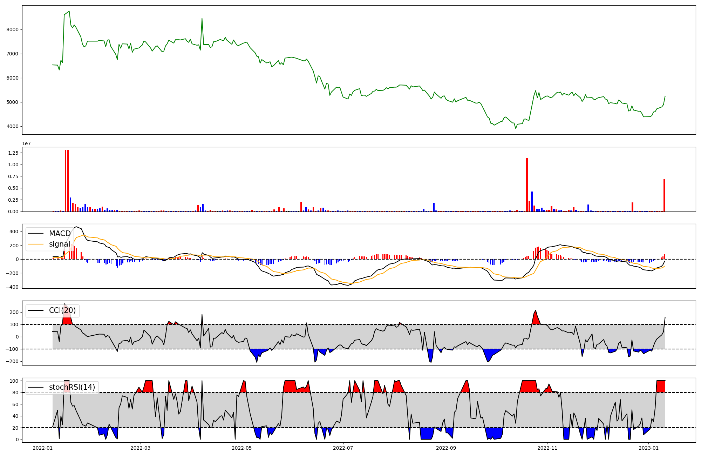Click the 2022-11 x-axis date label

(x=547, y=448)
